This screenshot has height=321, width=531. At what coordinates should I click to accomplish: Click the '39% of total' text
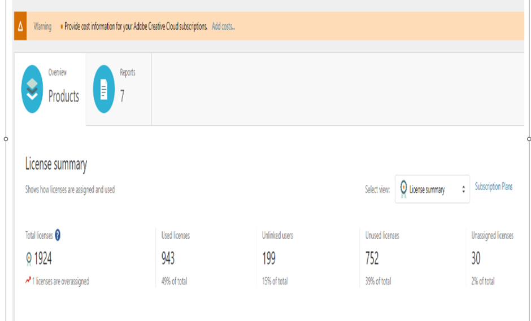coord(378,281)
